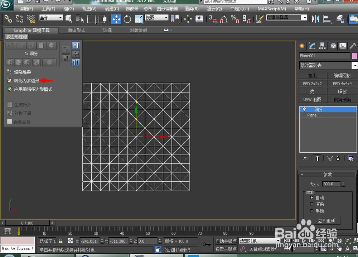Image resolution: width=358 pixels, height=257 pixels.
Task: Toggle the Window/Crossing selection icon
Action: (x=102, y=19)
